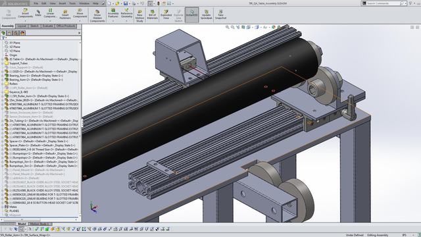Click Zoom to Fit in view toolbar
421x237 pixels.
tap(228, 27)
